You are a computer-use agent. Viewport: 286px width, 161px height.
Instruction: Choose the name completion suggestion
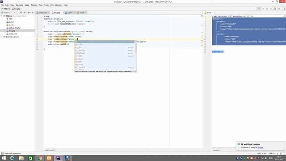click(105, 62)
